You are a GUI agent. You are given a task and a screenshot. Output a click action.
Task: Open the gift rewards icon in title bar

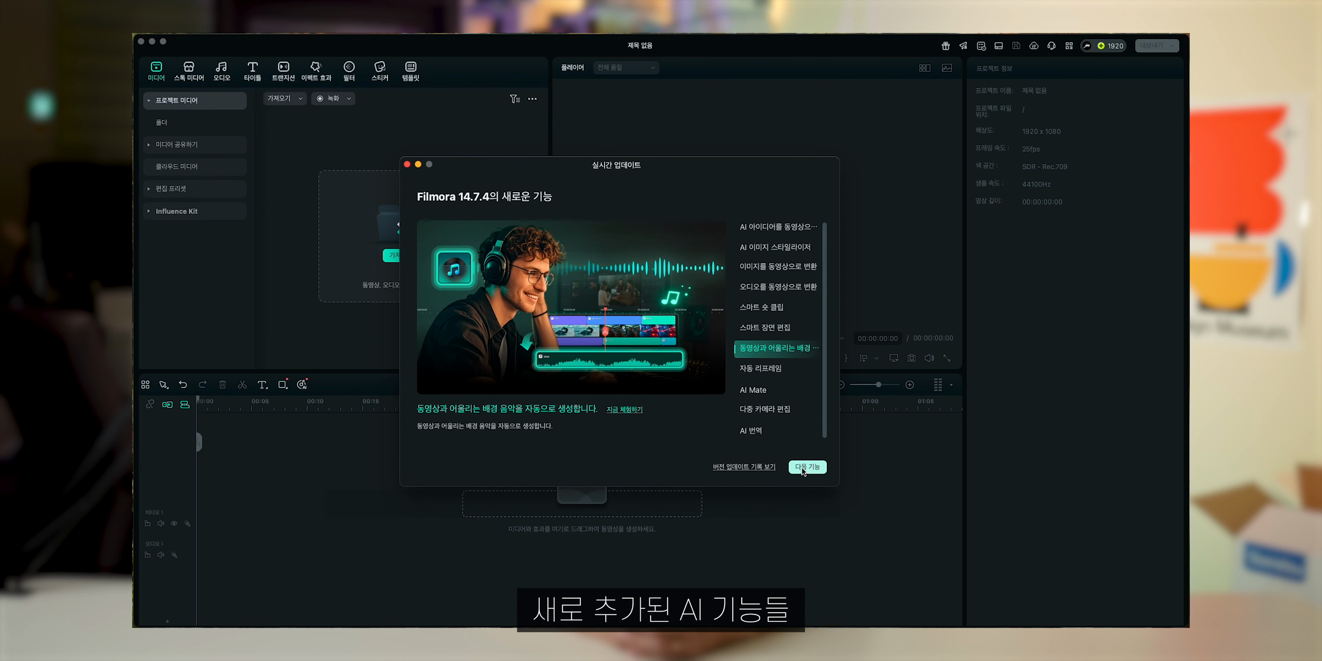pyautogui.click(x=946, y=46)
